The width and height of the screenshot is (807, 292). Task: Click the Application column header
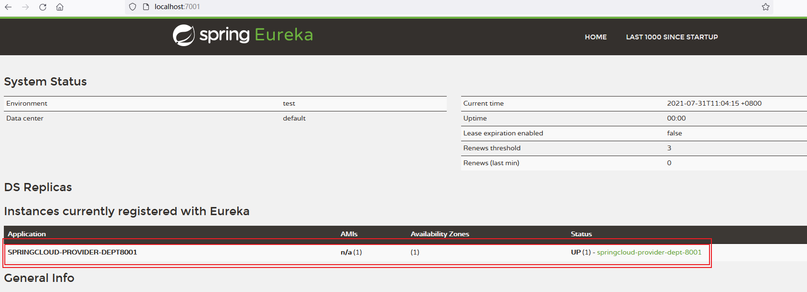27,234
